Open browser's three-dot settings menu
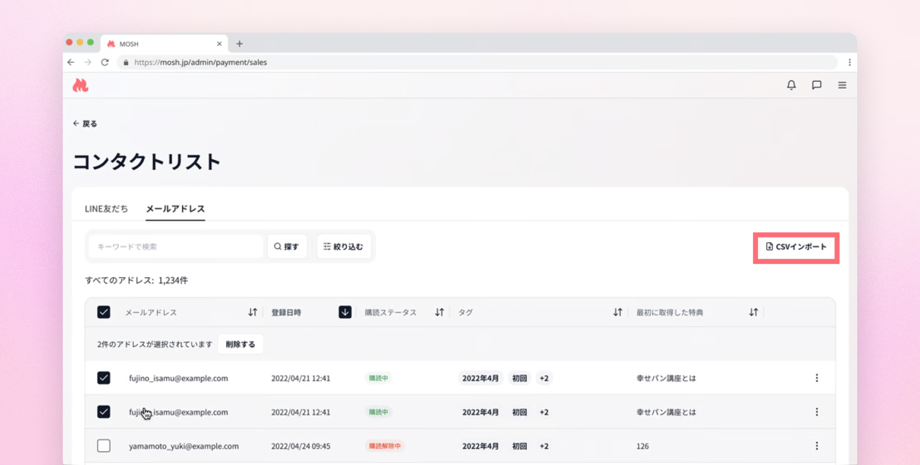 849,62
